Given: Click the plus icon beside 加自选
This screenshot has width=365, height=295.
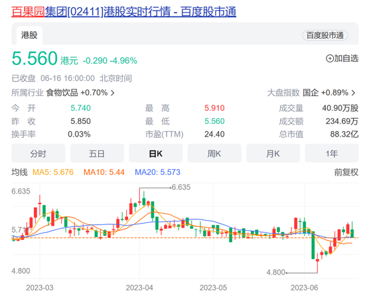Looking at the screenshot, I should (330, 58).
